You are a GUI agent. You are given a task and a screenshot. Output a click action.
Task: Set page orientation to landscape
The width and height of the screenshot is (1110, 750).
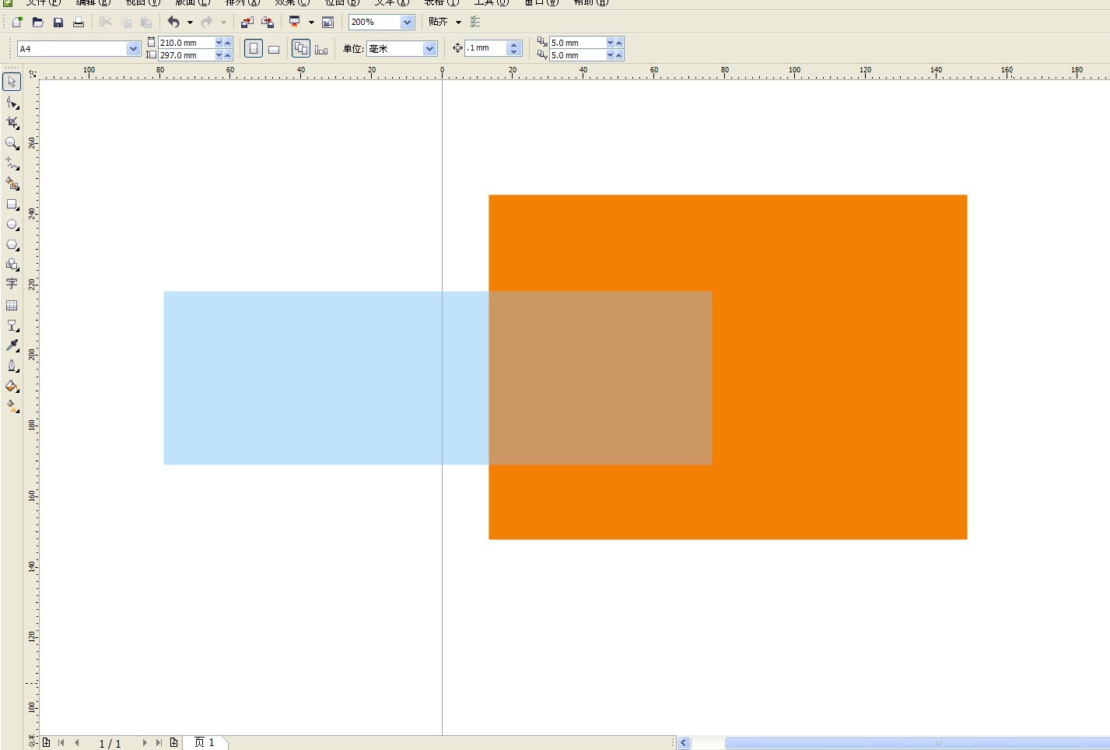tap(274, 49)
